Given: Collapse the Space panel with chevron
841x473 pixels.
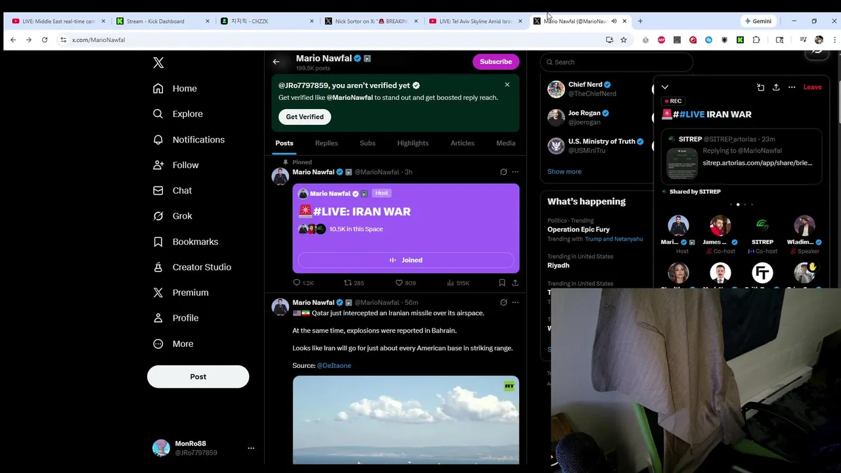Looking at the screenshot, I should tap(665, 87).
